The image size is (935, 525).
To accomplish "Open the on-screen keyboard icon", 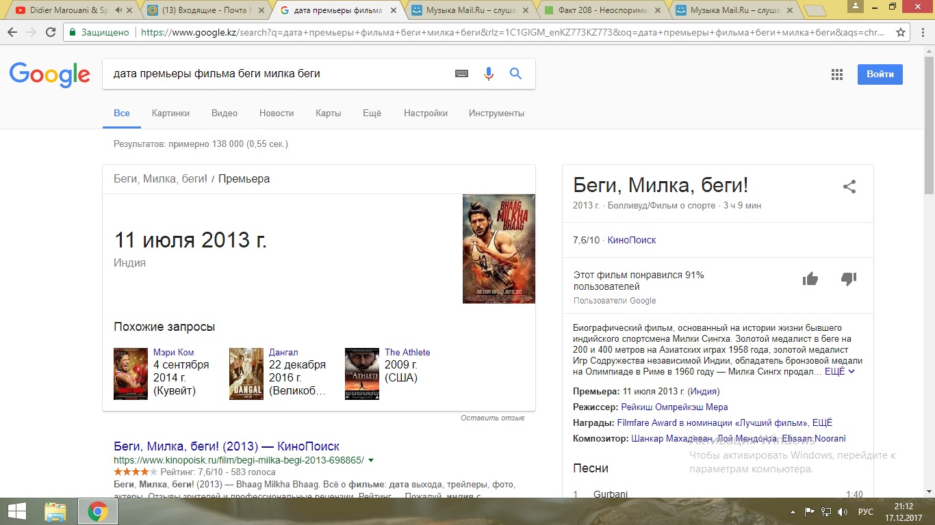I will coord(462,74).
